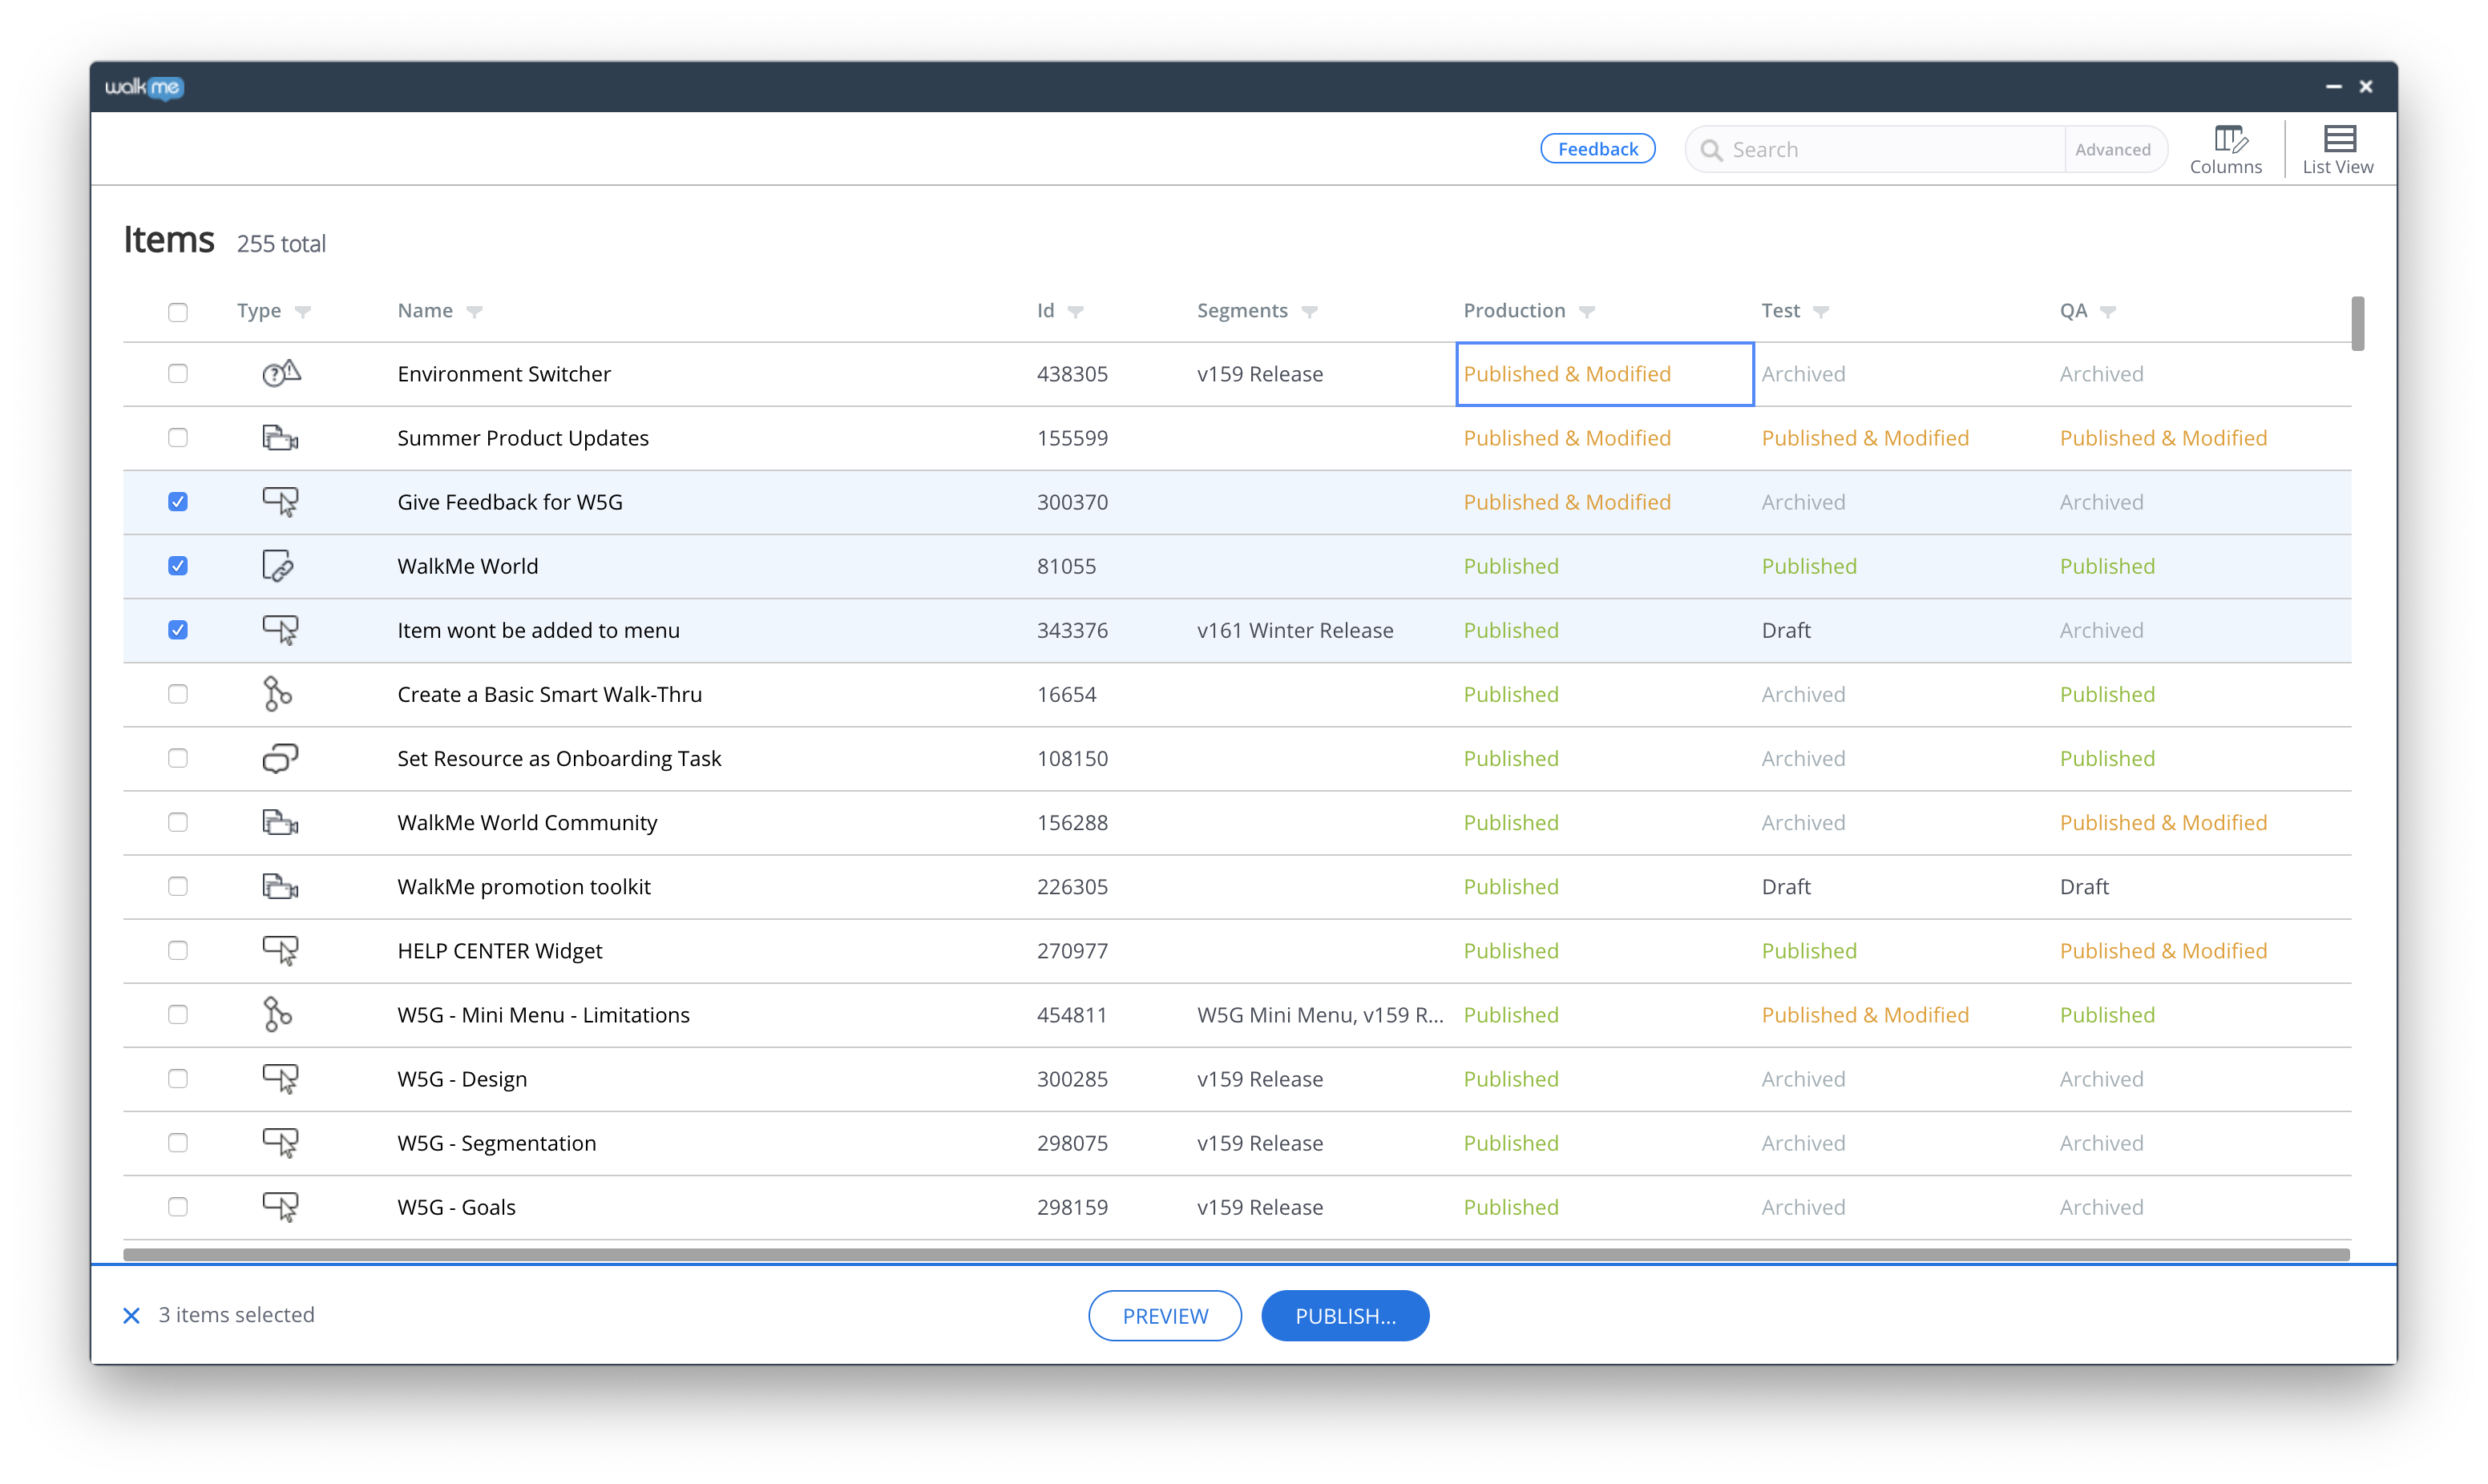
Task: Open the Type column filter dropdown
Action: 303,312
